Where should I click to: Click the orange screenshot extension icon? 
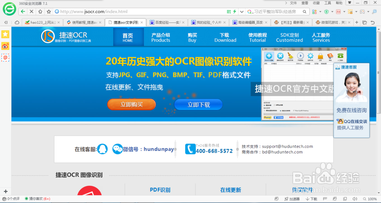coord(350,11)
